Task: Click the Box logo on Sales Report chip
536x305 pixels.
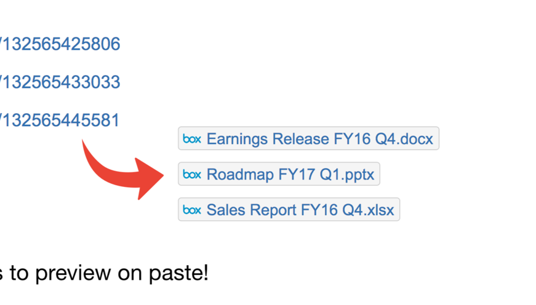Action: pyautogui.click(x=192, y=210)
